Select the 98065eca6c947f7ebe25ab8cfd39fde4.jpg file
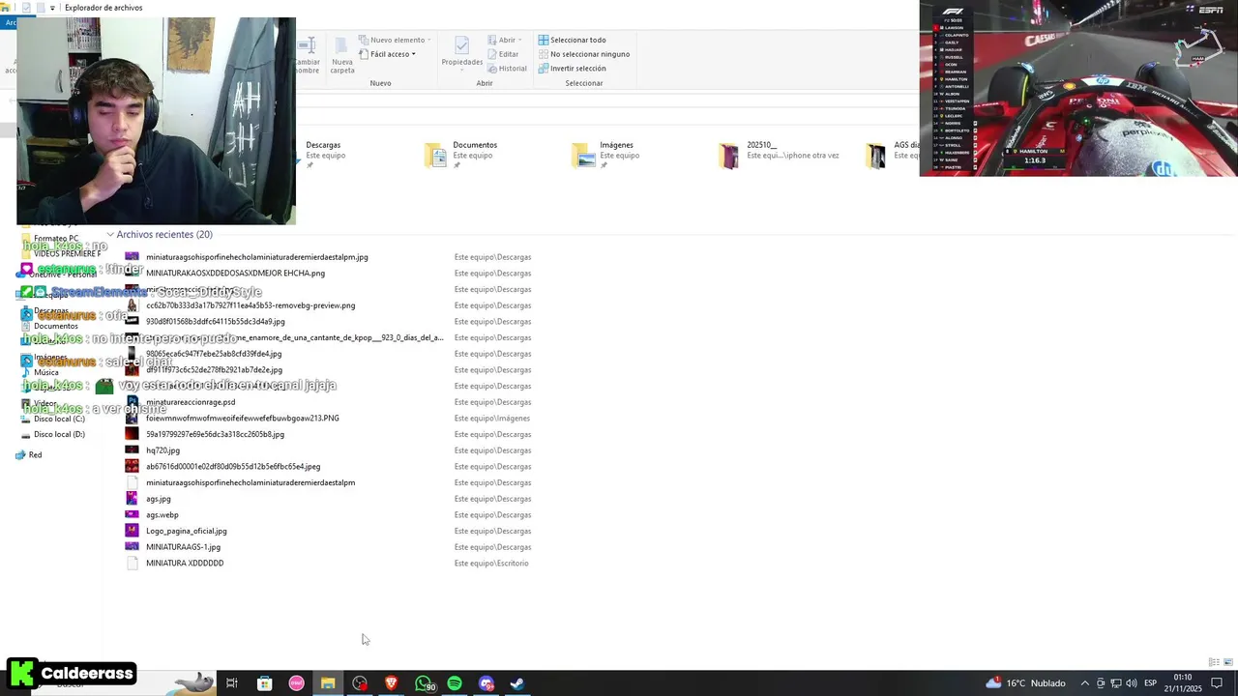This screenshot has height=696, width=1238. tap(214, 354)
